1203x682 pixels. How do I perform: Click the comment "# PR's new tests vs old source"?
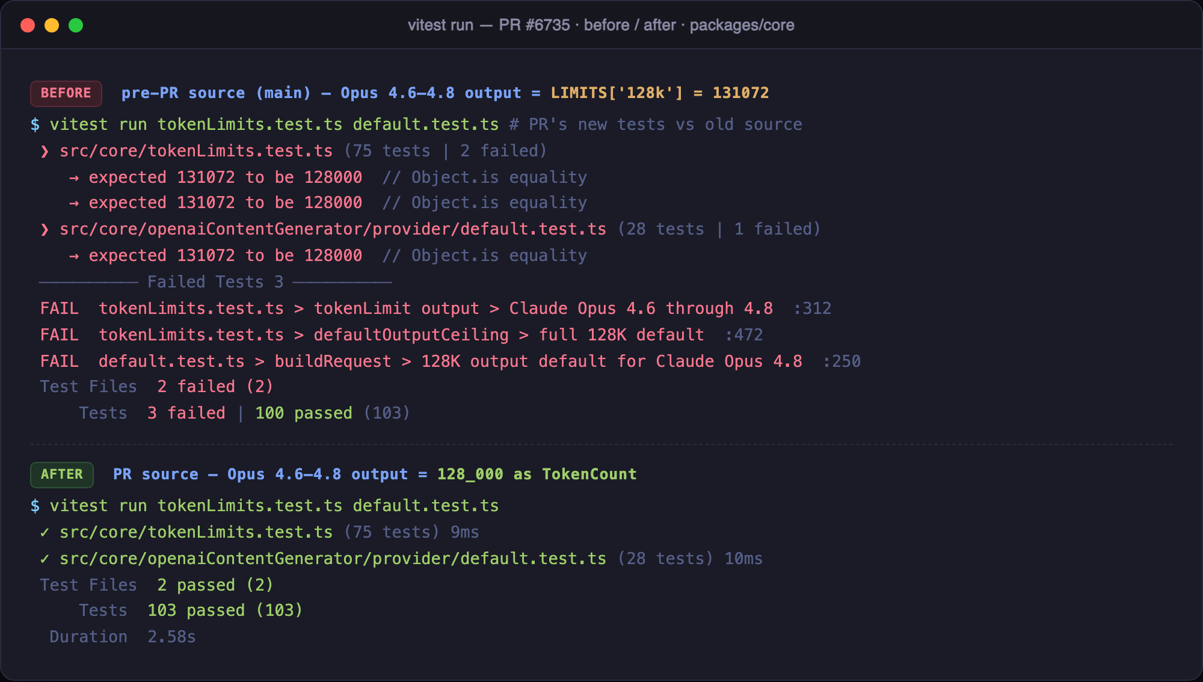pos(656,124)
